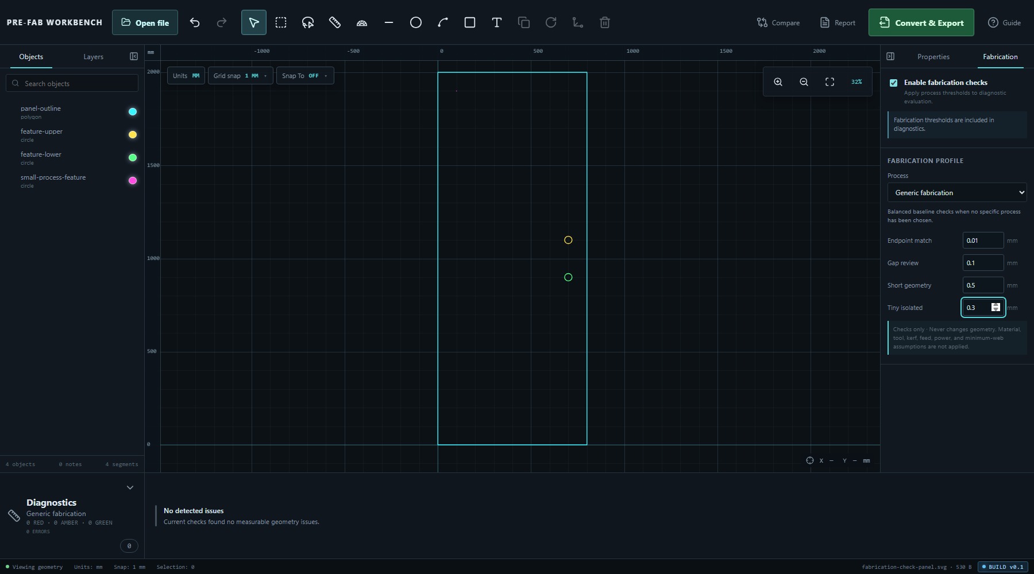The height and width of the screenshot is (574, 1034).
Task: Click the cyan swatch for panel-outline
Action: point(133,112)
